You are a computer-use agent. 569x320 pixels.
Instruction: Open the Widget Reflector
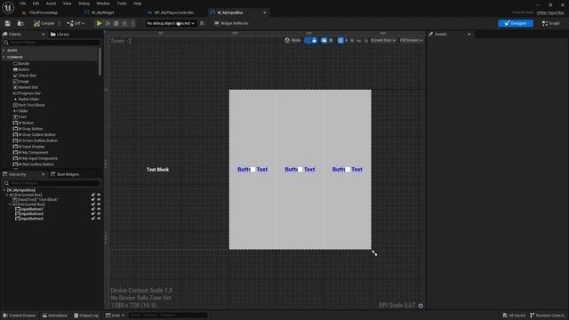tap(231, 23)
